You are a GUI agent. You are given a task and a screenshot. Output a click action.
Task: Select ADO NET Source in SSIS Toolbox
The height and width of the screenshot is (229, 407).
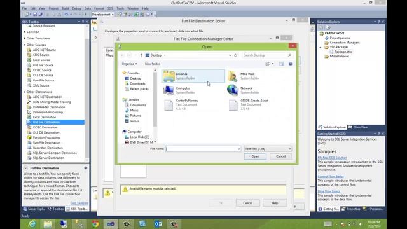click(44, 50)
